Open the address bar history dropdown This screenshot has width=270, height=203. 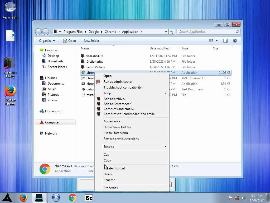click(166, 32)
